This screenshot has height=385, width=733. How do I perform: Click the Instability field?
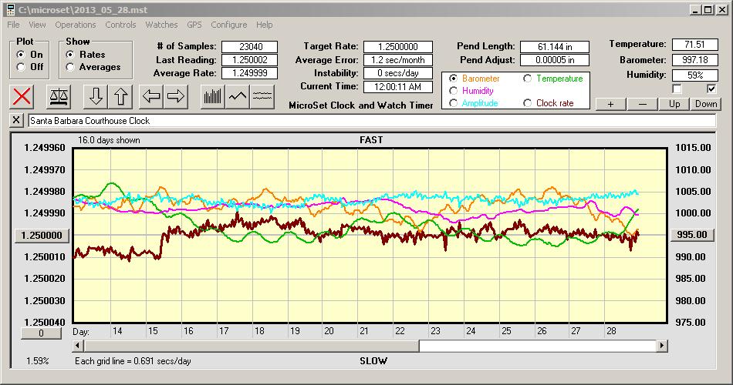point(398,73)
